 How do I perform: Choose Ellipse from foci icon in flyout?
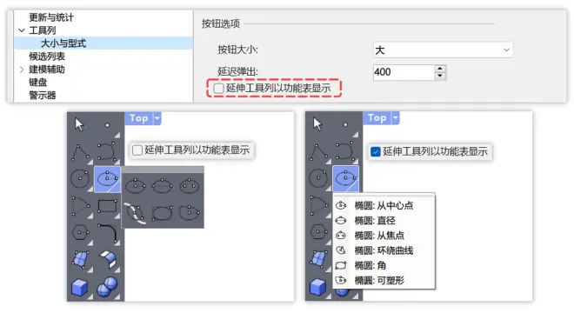pos(190,185)
